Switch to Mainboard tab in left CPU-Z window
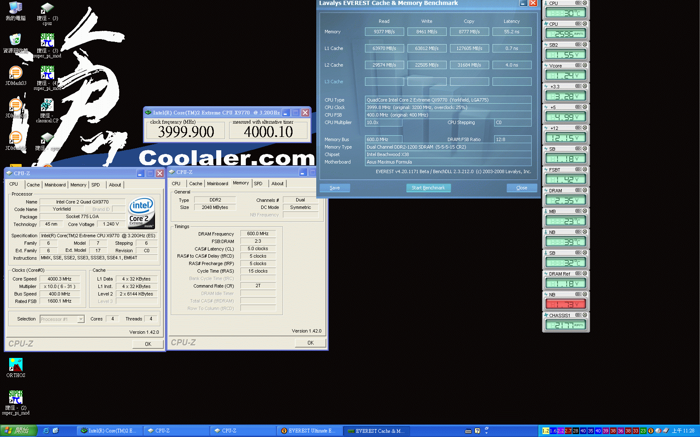The width and height of the screenshot is (700, 437). tap(55, 185)
